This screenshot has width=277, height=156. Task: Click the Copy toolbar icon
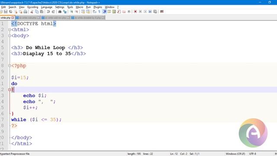[37, 12]
